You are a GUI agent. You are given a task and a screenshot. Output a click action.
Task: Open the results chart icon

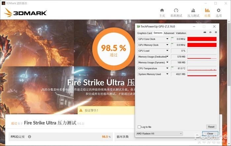[207, 11]
